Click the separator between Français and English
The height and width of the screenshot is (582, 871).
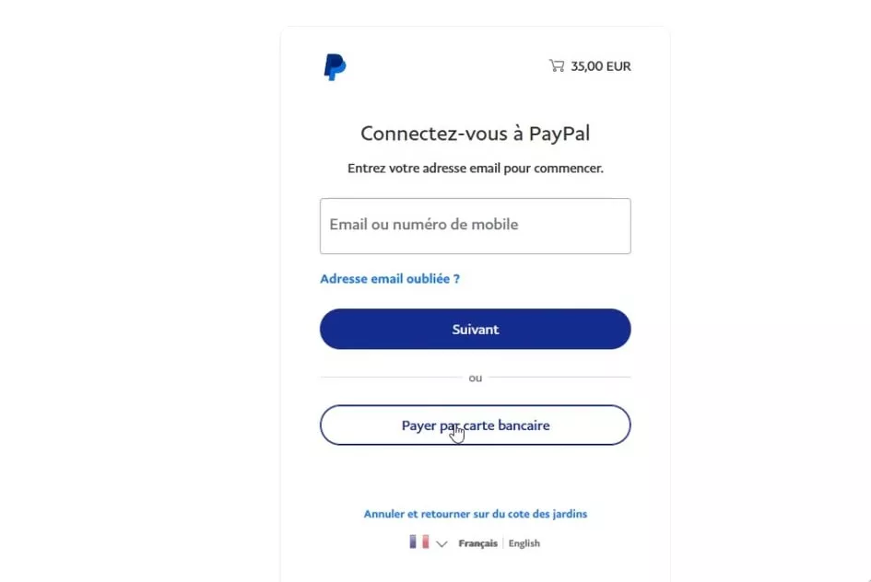502,543
